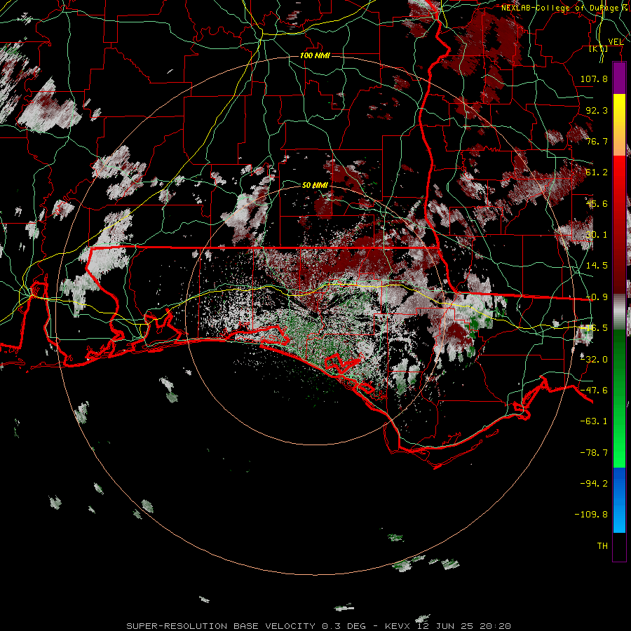
Task: Click the 61.2 velocity scale value
Action: [597, 172]
